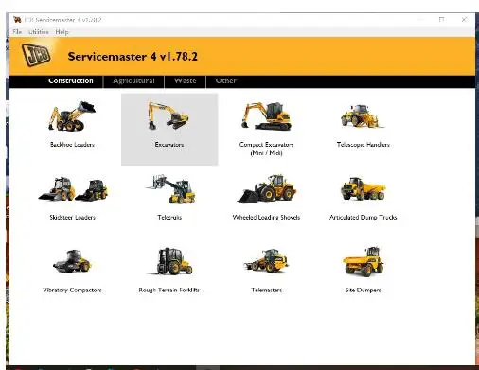Click the JCB logo in header
Screen dimensions: 479x370
pos(36,55)
